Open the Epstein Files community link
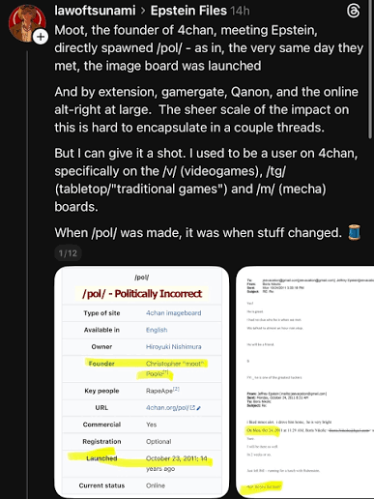Viewport: 374px width, 499px height. coord(188,11)
